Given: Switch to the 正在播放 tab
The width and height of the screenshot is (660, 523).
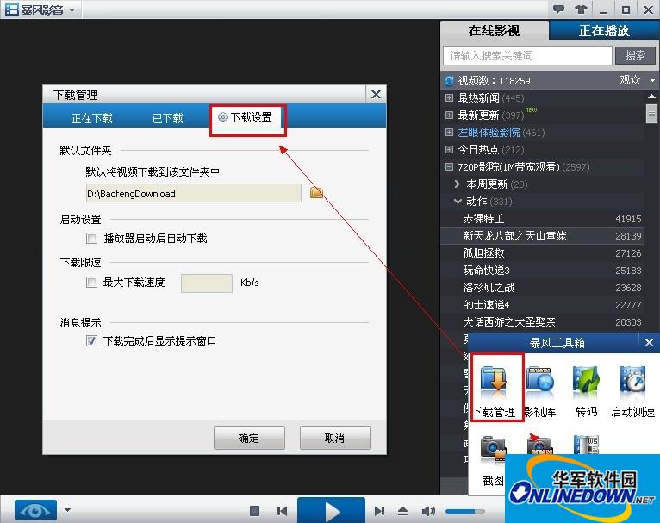Looking at the screenshot, I should click(x=605, y=31).
